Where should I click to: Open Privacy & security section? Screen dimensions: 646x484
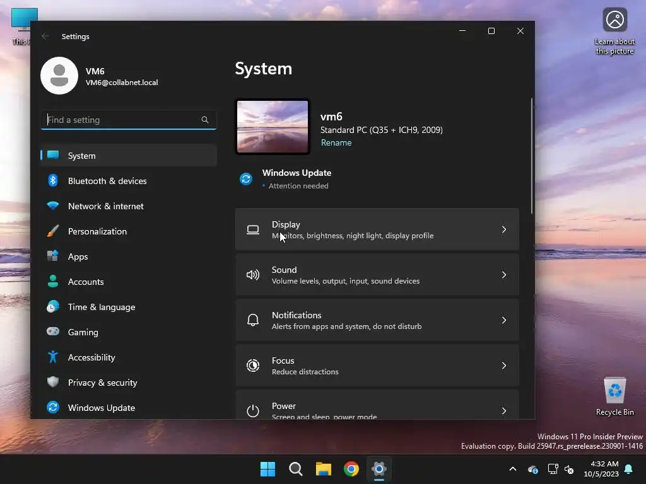point(129,383)
